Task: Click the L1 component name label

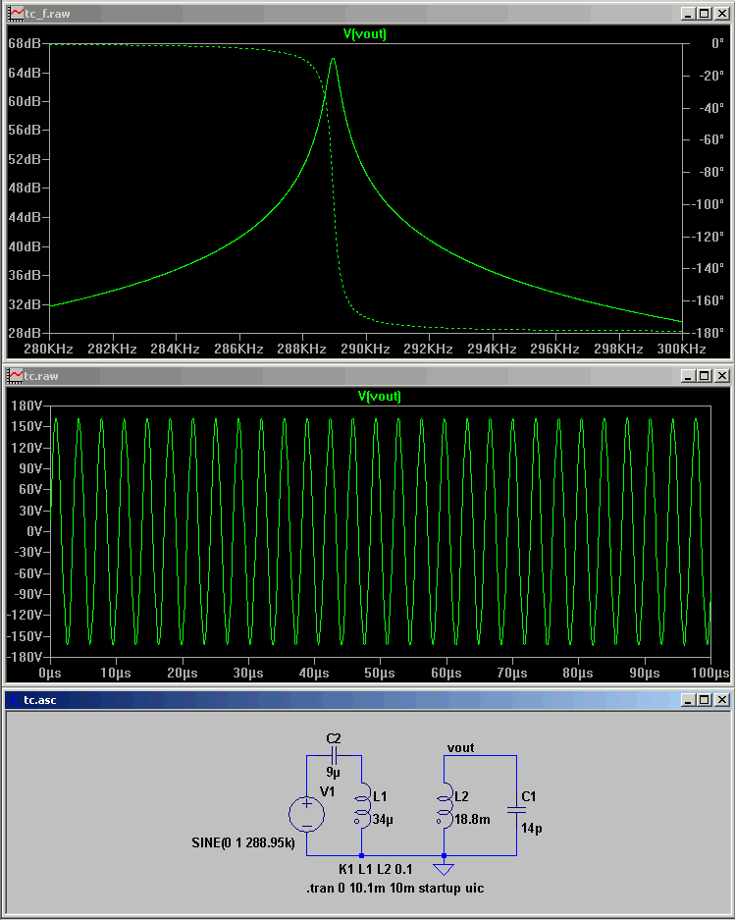Action: [380, 796]
